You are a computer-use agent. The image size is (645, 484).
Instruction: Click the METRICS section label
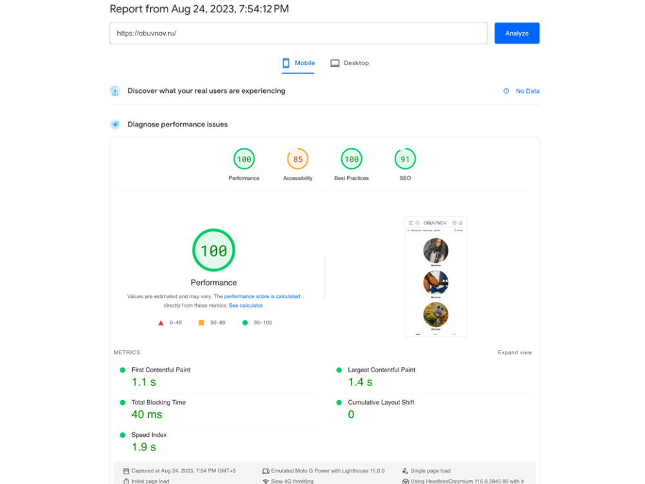[x=126, y=353]
